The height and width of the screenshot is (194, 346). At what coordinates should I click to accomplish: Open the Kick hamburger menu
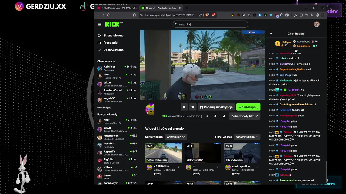pyautogui.click(x=100, y=24)
